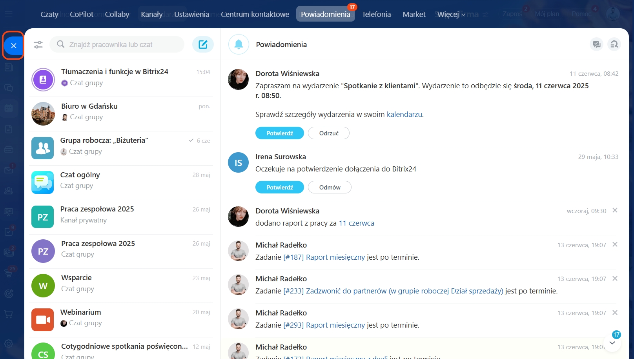634x359 pixels.
Task: Open Tłumaczenia i funkcje w Bitrix24 chat
Action: coord(121,79)
